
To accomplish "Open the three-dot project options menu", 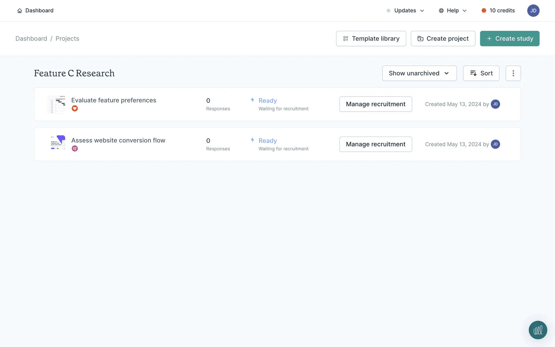I will click(513, 73).
